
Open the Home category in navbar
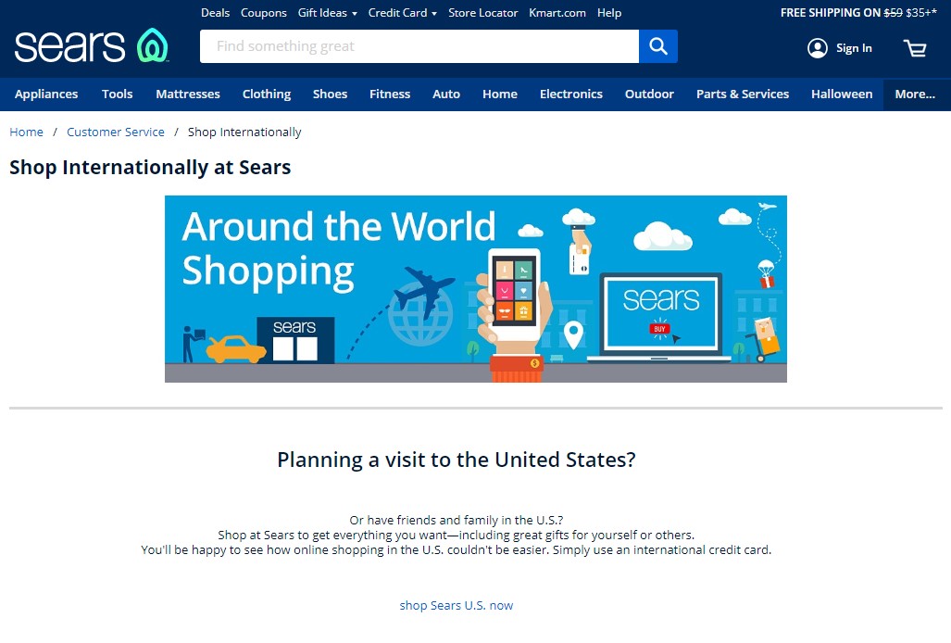pos(500,94)
